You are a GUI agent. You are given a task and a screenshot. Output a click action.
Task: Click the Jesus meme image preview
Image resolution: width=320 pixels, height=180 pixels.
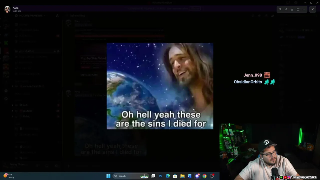coord(160,86)
